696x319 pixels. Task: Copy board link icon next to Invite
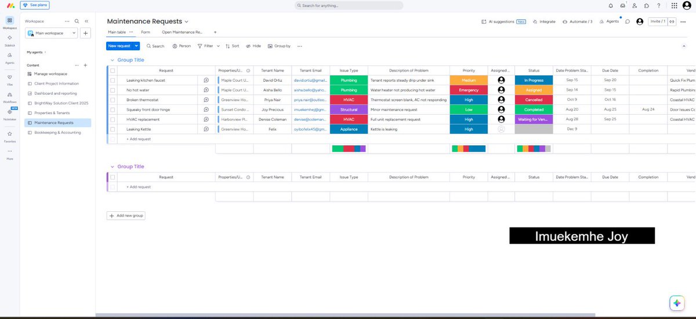pyautogui.click(x=672, y=21)
